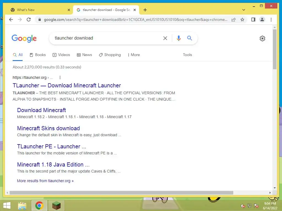The width and height of the screenshot is (282, 211).
Task: Select the All results filter
Action: pos(18,55)
